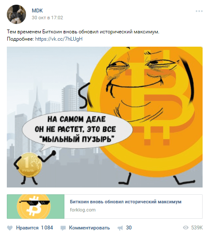Image resolution: width=209 pixels, height=235 pixels.
Task: Click the like count 1 084
Action: coord(47,228)
